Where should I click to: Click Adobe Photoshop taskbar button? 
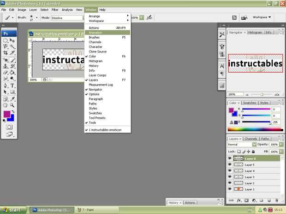(52, 210)
